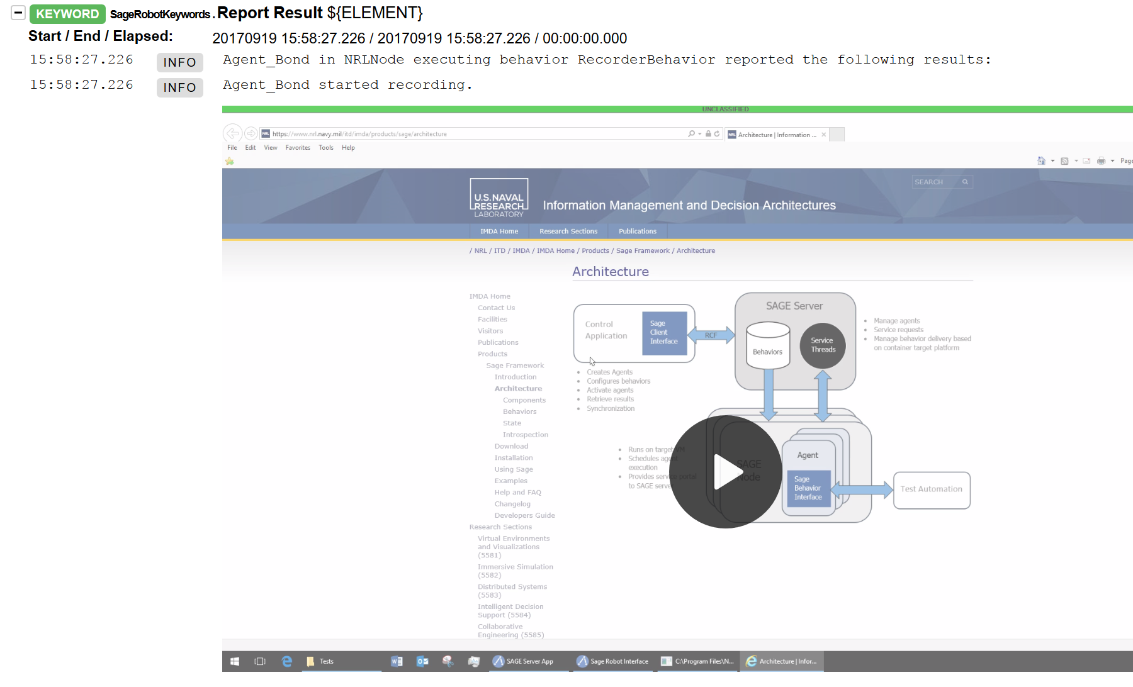This screenshot has height=687, width=1133.
Task: Open the Contact Us sidebar link
Action: point(496,308)
